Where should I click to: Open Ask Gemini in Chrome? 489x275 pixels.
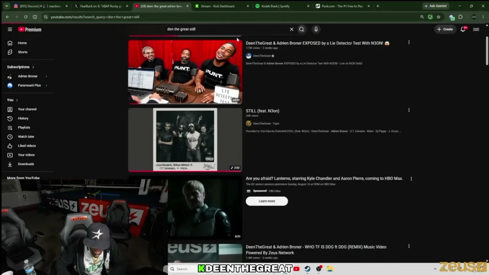pyautogui.click(x=436, y=6)
